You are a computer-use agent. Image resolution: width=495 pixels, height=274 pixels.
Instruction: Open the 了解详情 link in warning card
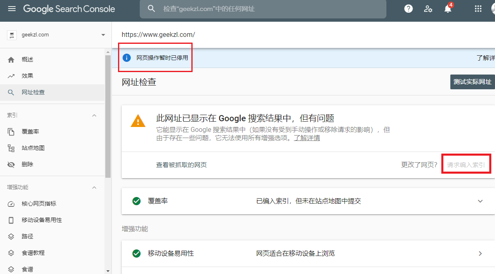tap(307, 138)
